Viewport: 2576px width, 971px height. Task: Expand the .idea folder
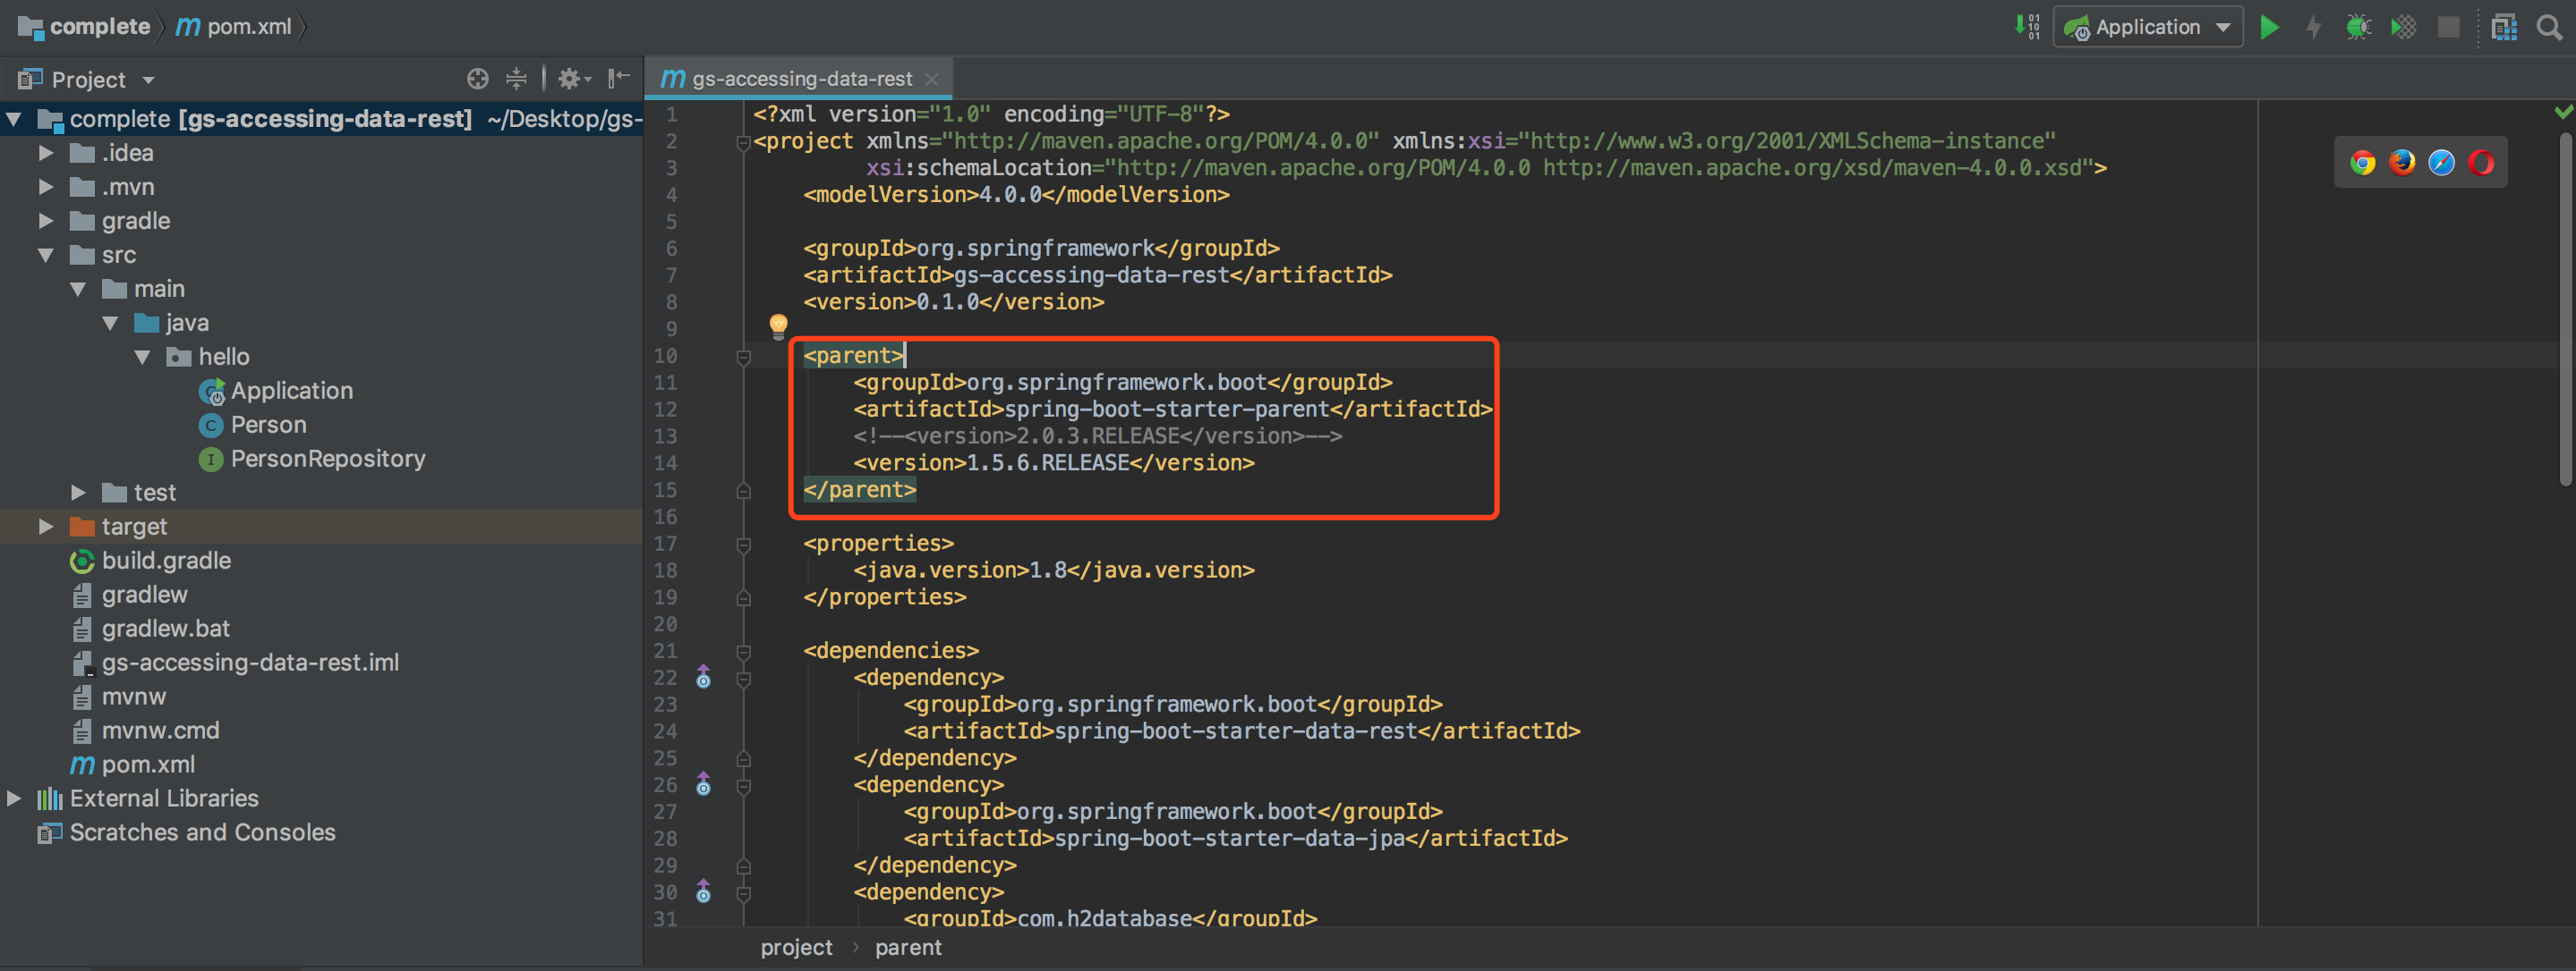pos(46,153)
